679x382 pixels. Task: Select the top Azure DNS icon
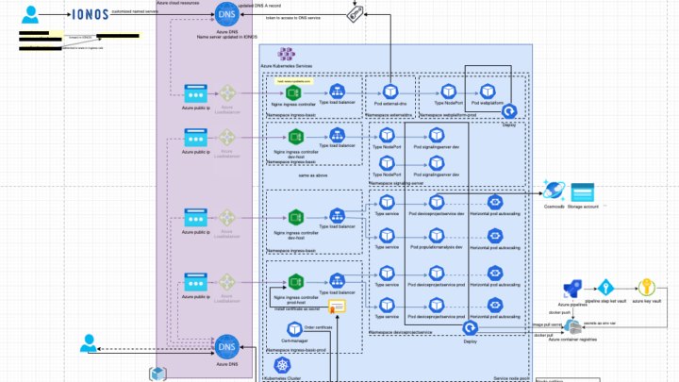[x=226, y=16]
